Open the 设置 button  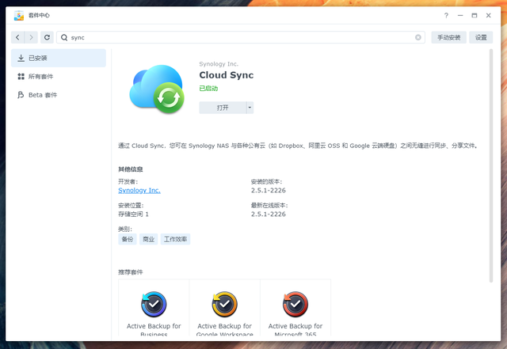coord(481,37)
